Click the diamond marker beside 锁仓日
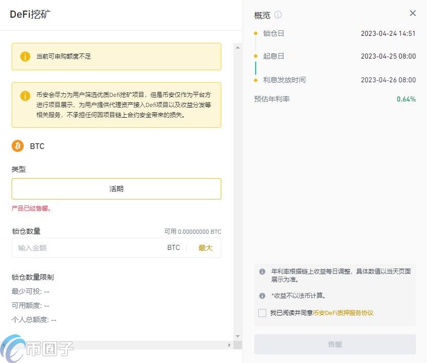 click(255, 33)
